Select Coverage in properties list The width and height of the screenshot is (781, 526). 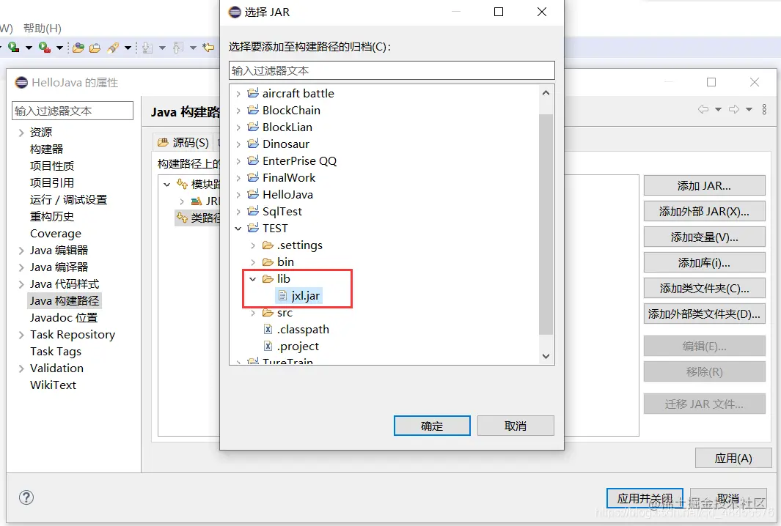(55, 234)
